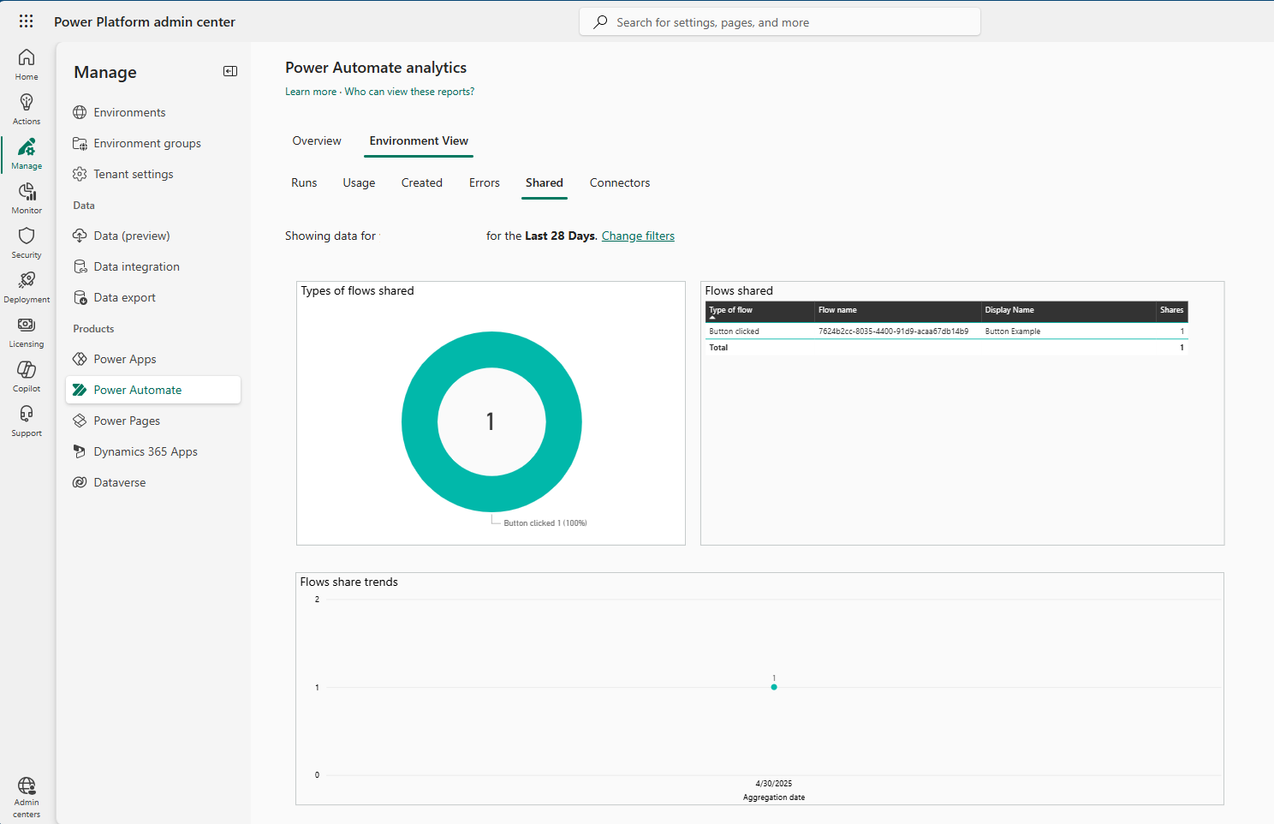This screenshot has height=824, width=1274.
Task: Switch to the Overview tab
Action: click(317, 140)
